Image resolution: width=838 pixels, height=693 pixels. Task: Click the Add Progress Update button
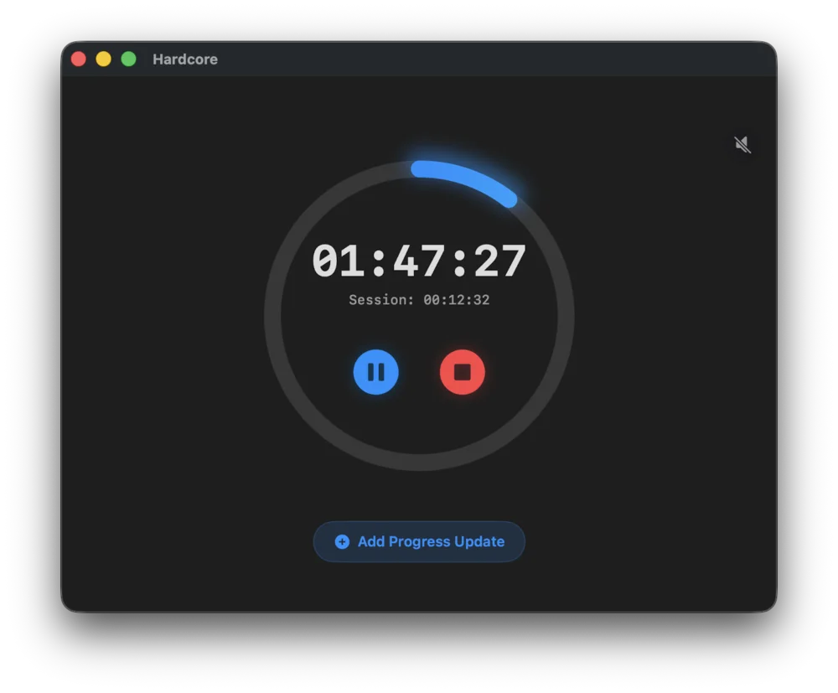pyautogui.click(x=419, y=541)
